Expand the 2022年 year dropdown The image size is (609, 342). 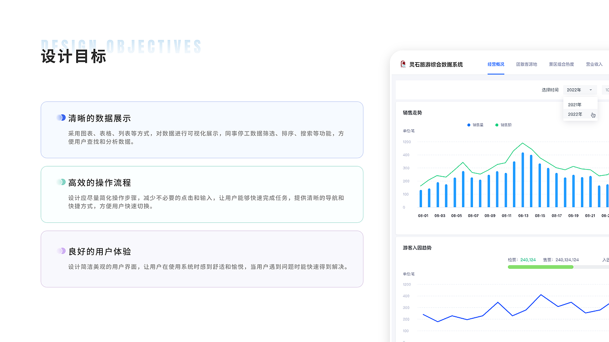(x=580, y=90)
